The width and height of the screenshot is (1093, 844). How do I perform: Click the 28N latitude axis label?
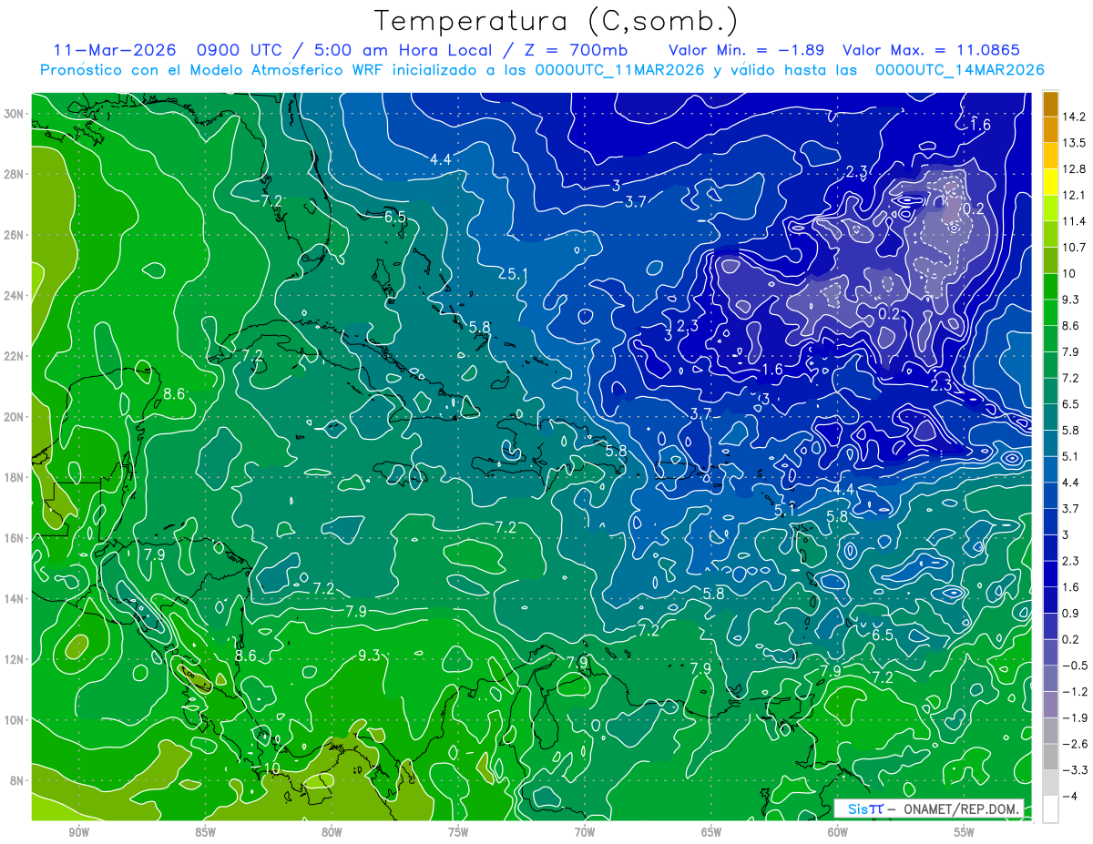(15, 175)
